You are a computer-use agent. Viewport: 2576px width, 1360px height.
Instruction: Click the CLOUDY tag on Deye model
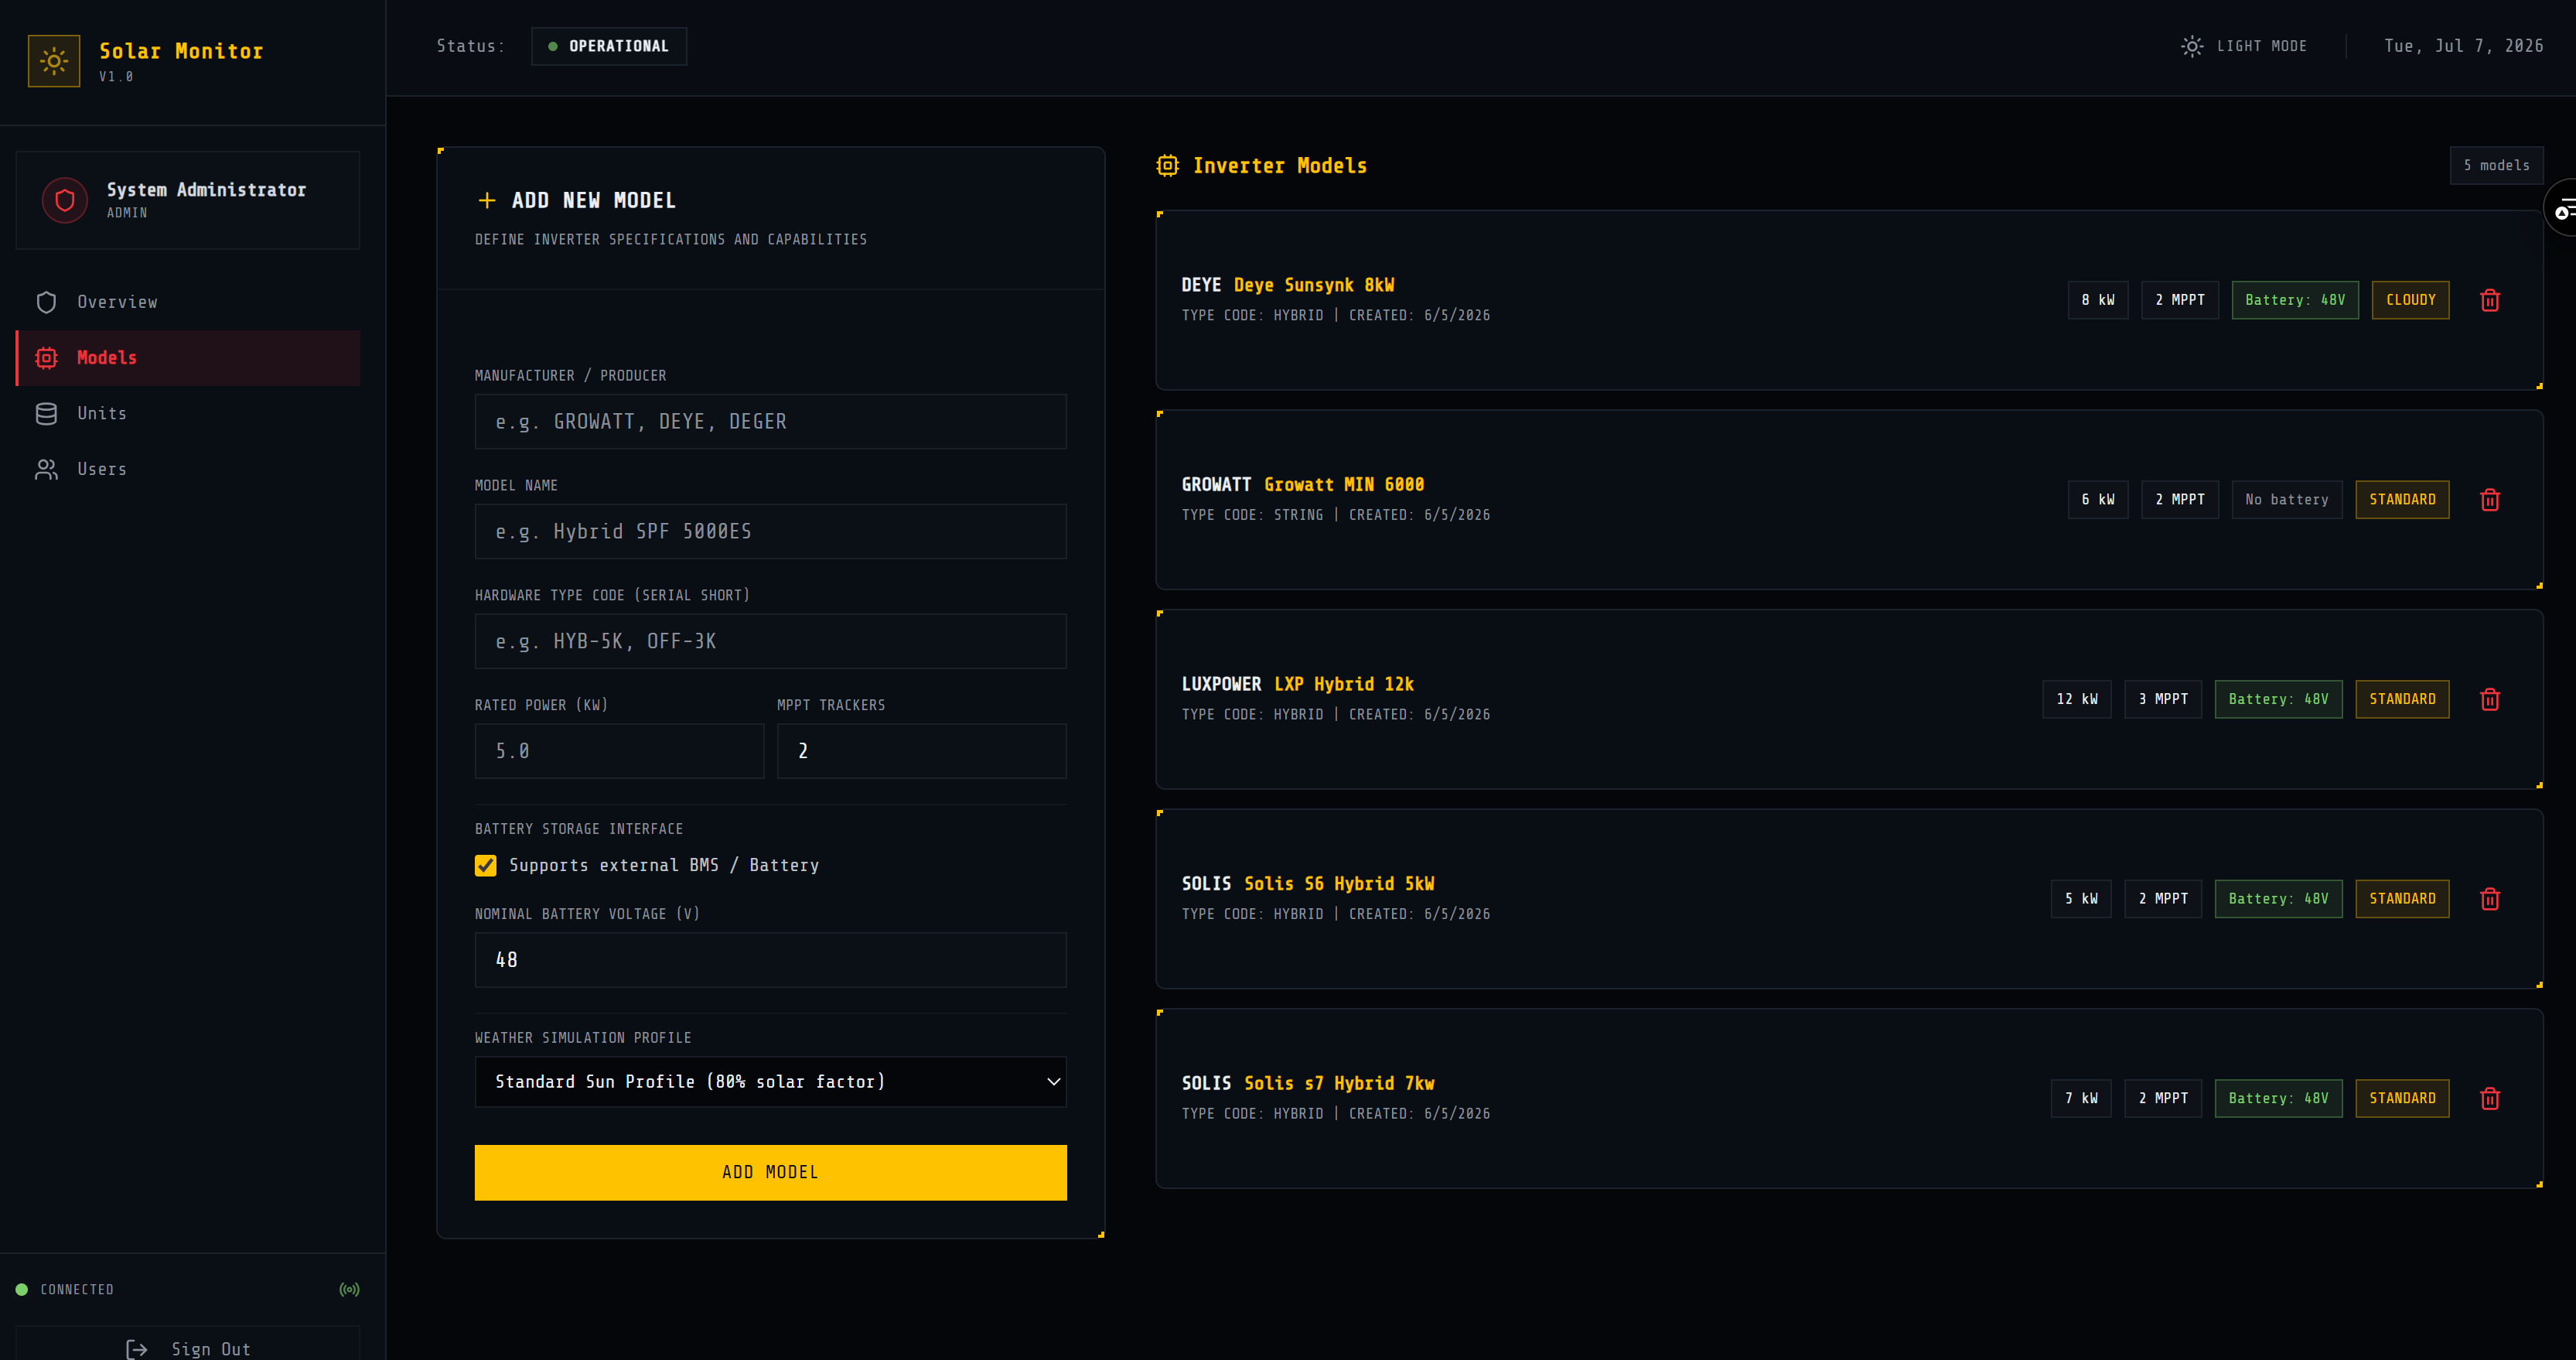point(2410,300)
